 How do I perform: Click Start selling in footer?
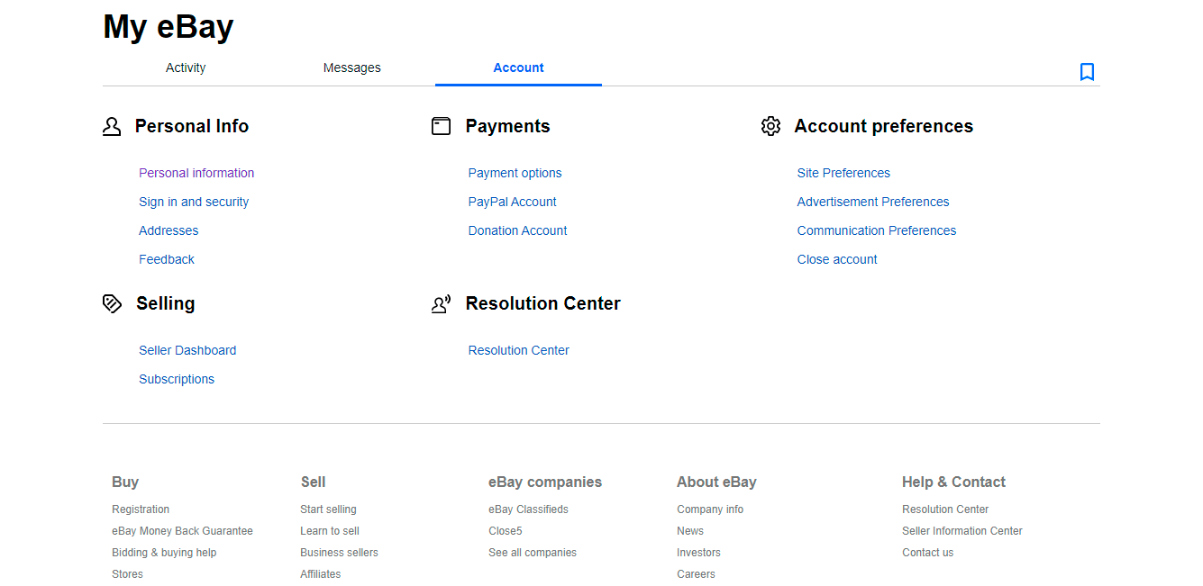click(328, 509)
